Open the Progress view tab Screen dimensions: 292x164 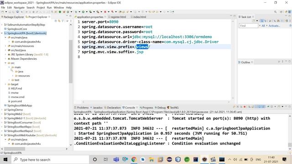point(148,108)
